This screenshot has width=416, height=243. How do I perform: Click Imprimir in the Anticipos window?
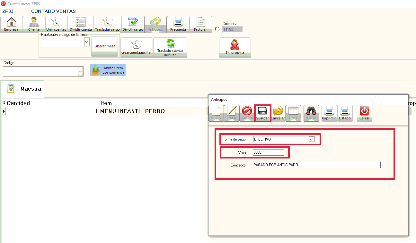(x=329, y=113)
